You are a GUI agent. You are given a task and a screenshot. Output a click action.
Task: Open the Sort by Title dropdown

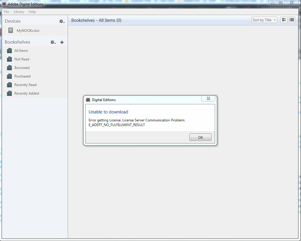point(264,20)
